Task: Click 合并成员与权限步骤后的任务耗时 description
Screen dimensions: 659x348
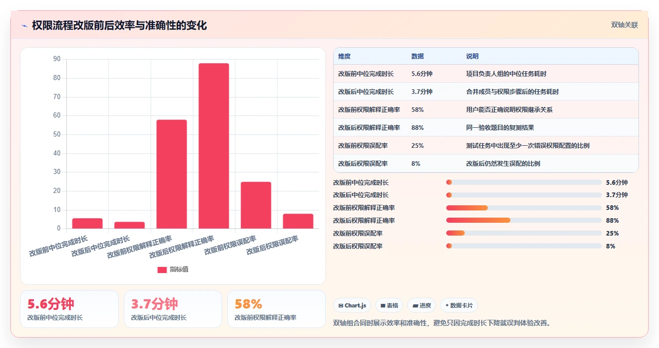Action: click(x=512, y=92)
